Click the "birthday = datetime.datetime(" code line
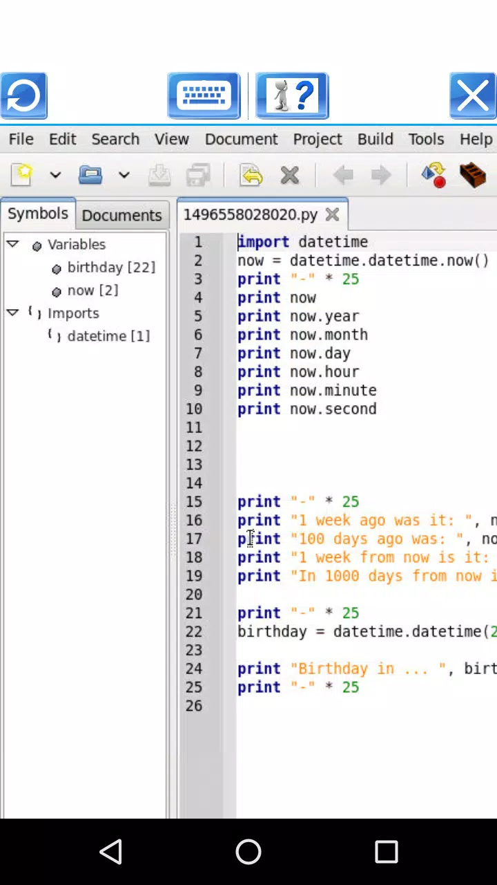 pyautogui.click(x=367, y=631)
